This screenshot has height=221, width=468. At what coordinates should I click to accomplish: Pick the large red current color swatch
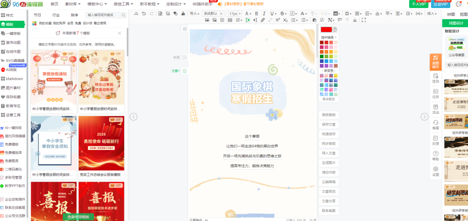(326, 29)
